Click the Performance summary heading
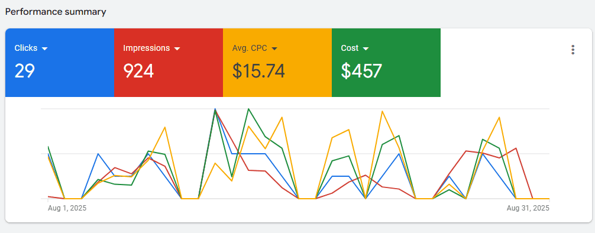The image size is (595, 233). coord(56,12)
